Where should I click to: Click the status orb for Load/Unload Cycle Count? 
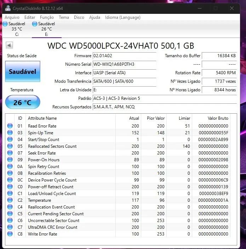point(10,193)
